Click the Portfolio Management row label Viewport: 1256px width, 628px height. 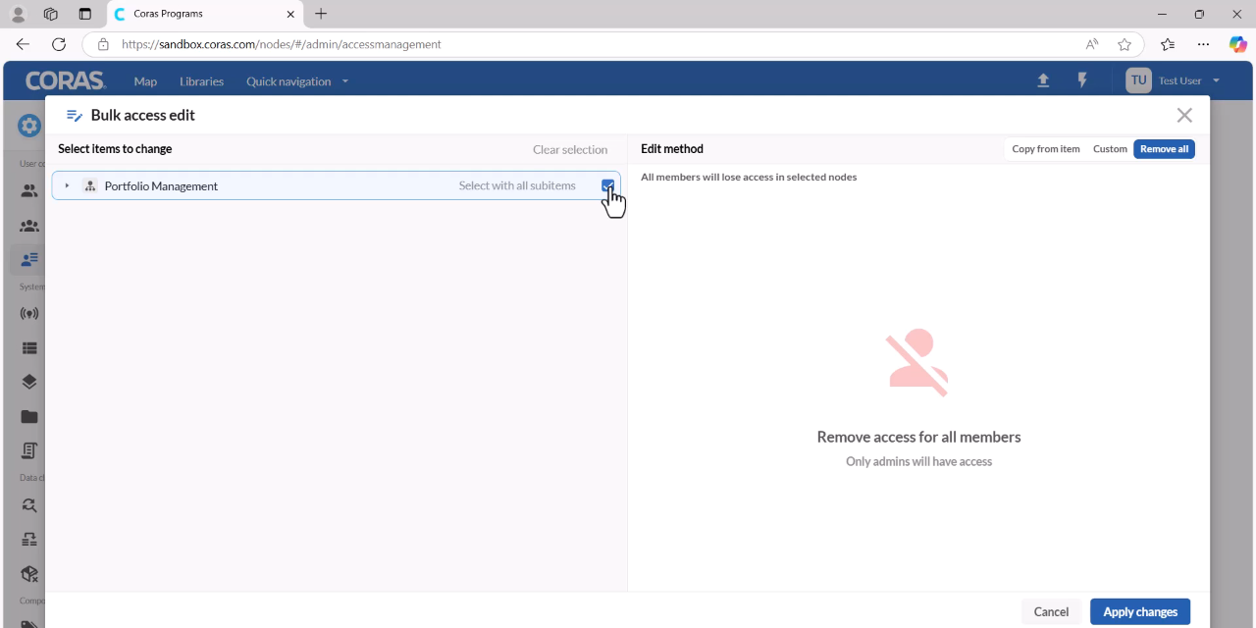pyautogui.click(x=161, y=185)
